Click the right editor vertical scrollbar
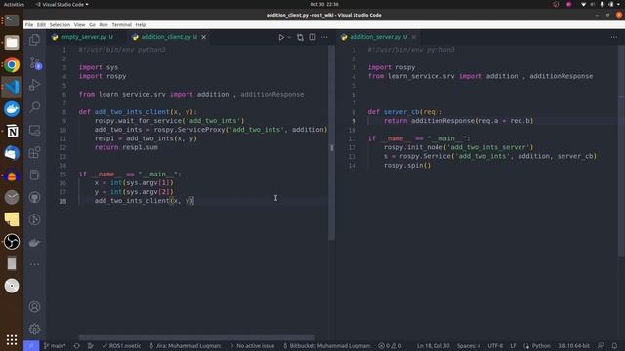625x351 pixels. click(622, 151)
